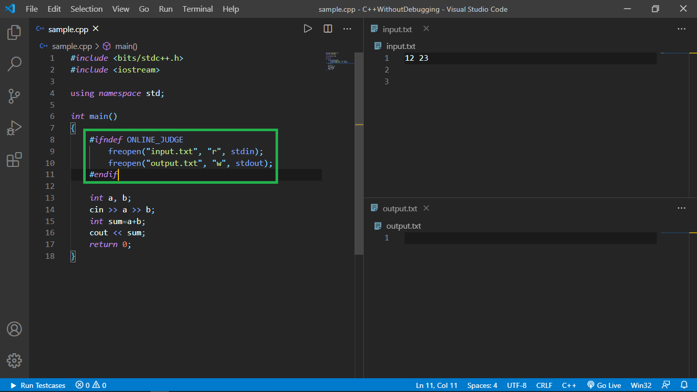Close the input.txt tab
The height and width of the screenshot is (392, 697).
426,29
